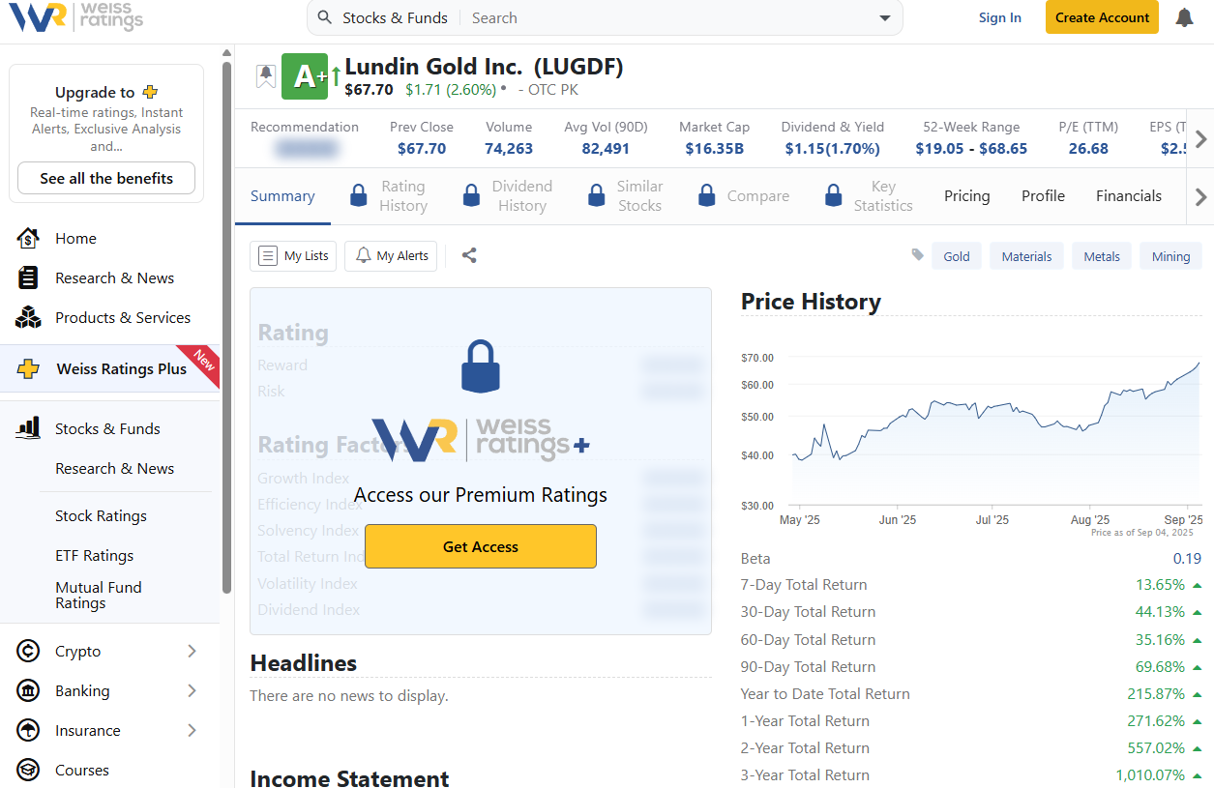
Task: Select the Materials tag
Action: coord(1026,256)
